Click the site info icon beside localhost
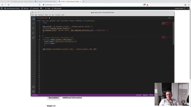The height and width of the screenshot is (107, 191). pyautogui.click(x=44, y=5)
